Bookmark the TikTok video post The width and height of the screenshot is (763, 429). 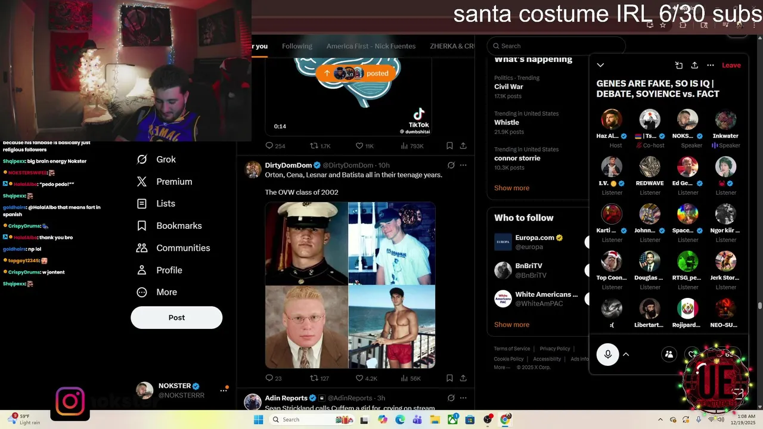coord(449,146)
